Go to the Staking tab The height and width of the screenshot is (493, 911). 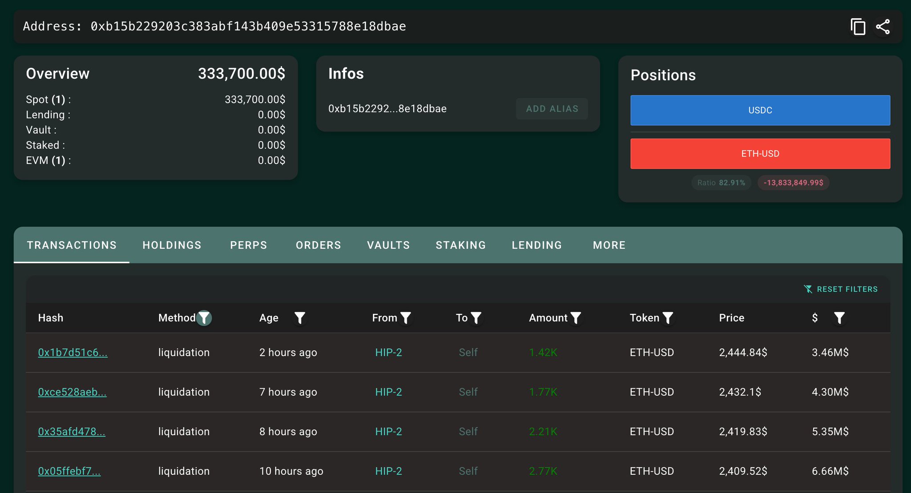click(461, 245)
